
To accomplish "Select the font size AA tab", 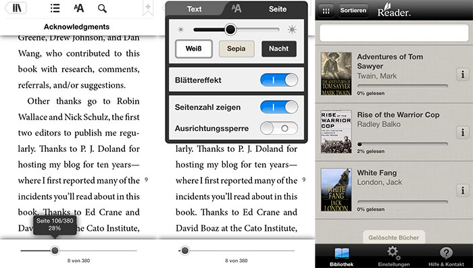I will [236, 9].
